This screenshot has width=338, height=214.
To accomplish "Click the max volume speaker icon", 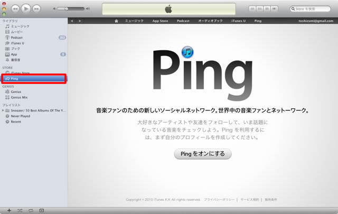I will coord(88,9).
